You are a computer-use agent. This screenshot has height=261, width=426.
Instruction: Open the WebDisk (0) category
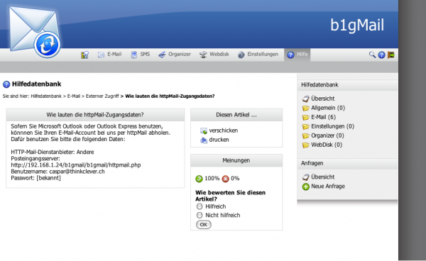[x=327, y=145]
